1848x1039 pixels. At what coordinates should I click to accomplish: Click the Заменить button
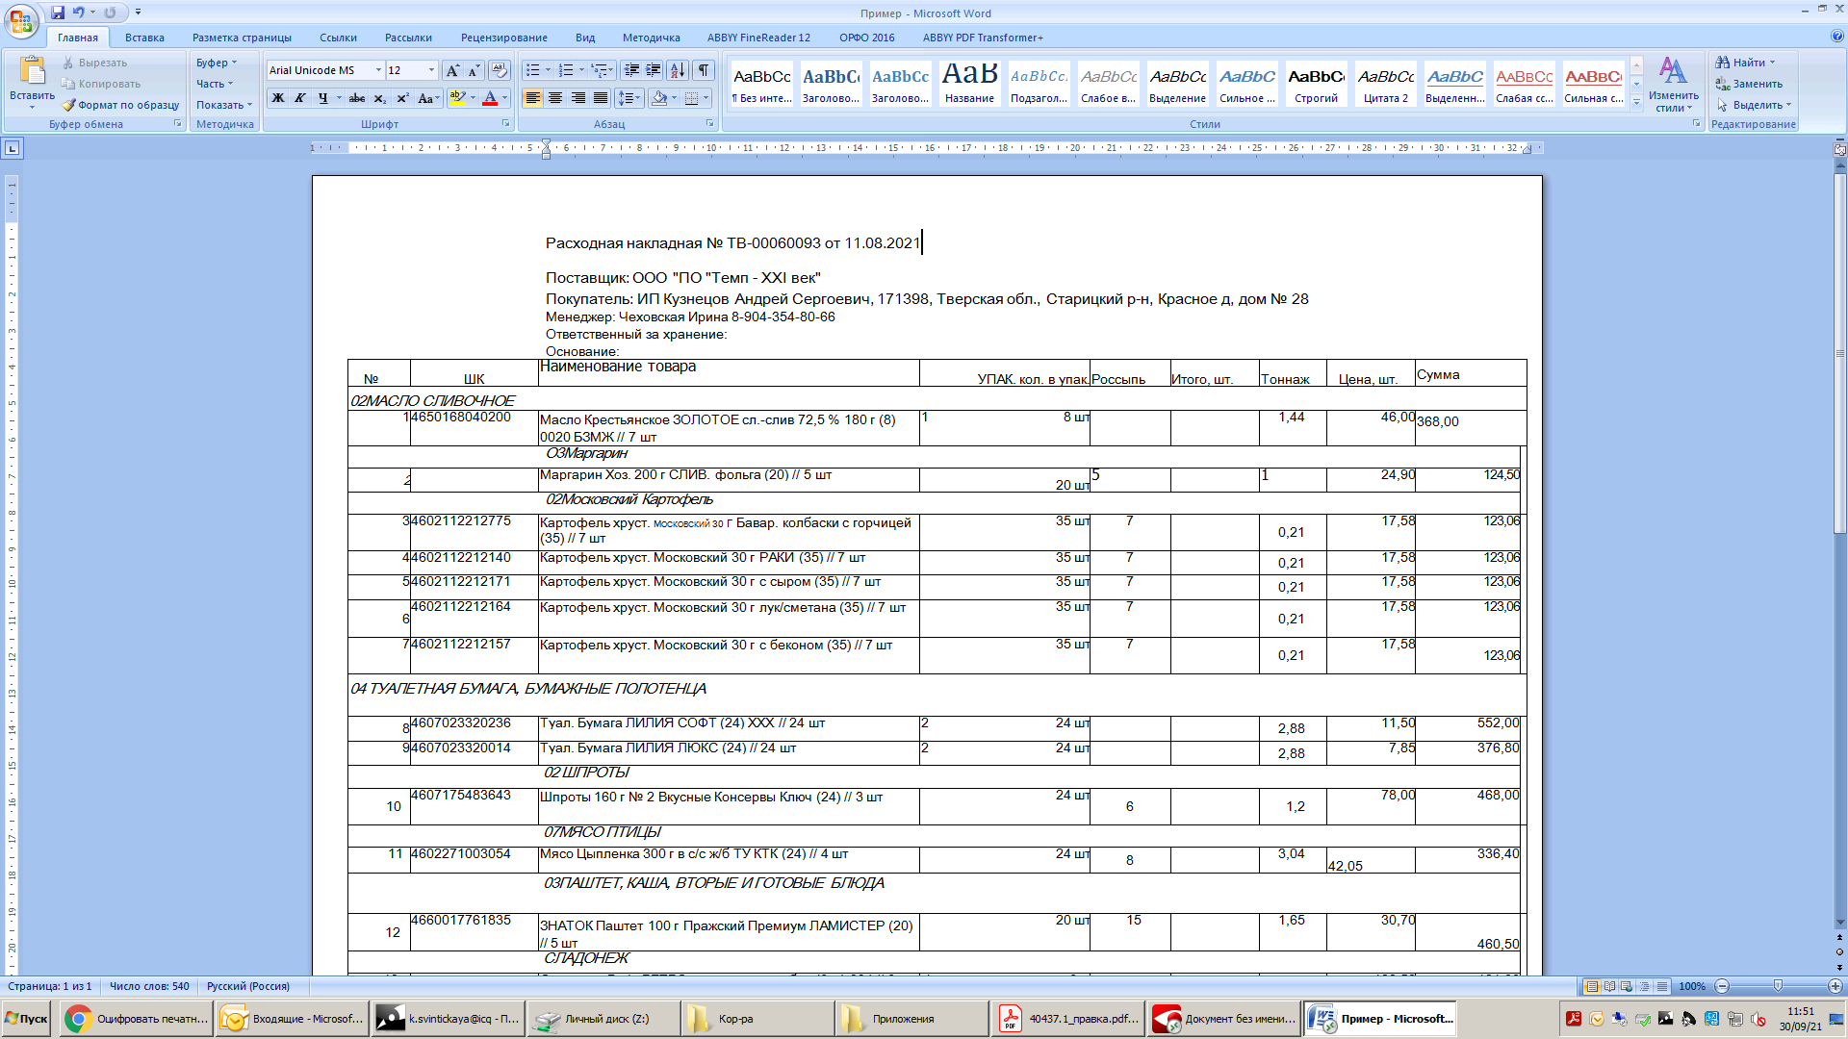click(1757, 84)
